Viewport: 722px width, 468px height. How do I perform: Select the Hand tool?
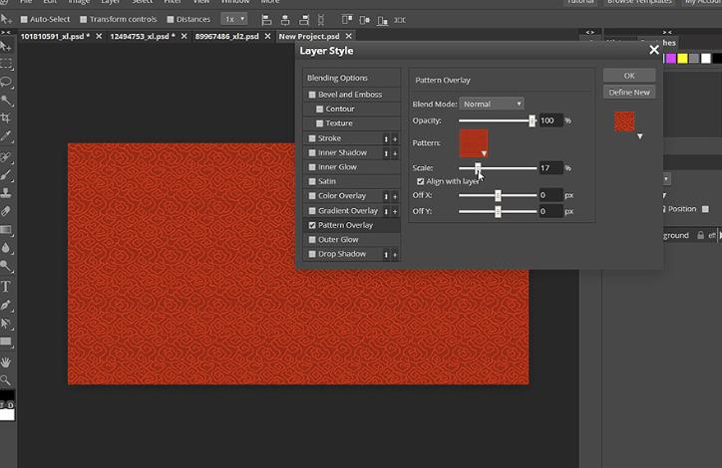[7, 361]
